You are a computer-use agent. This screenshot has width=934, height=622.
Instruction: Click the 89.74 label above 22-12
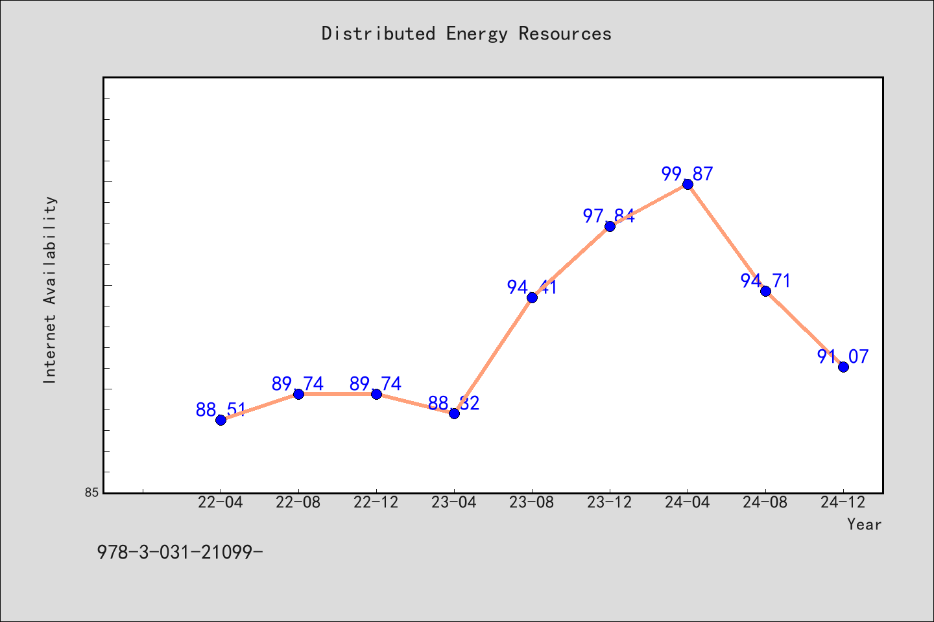376,384
